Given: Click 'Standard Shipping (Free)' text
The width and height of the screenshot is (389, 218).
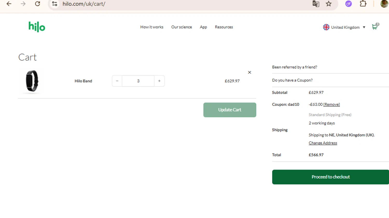Looking at the screenshot, I should click(330, 115).
